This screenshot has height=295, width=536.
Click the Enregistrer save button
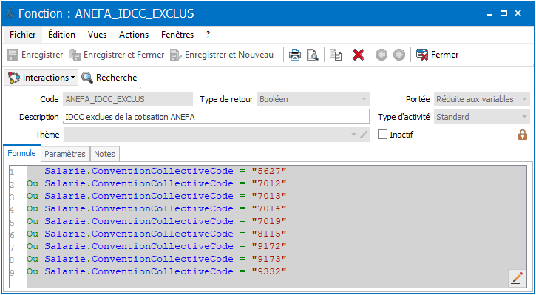click(35, 55)
